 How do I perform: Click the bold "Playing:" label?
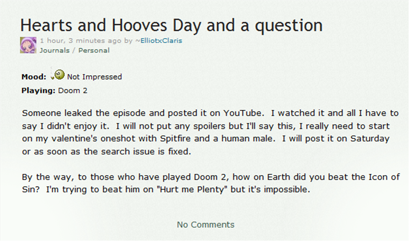(x=39, y=90)
